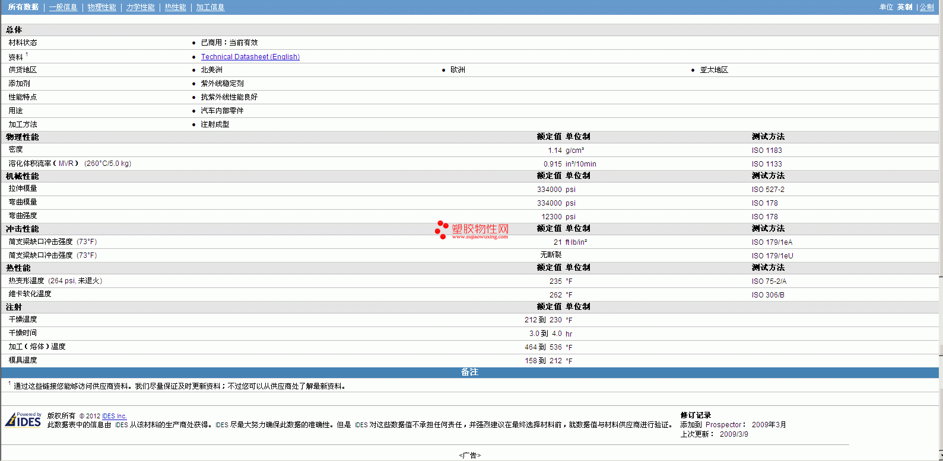Click the 拉伸模量 value 334000

click(550, 190)
